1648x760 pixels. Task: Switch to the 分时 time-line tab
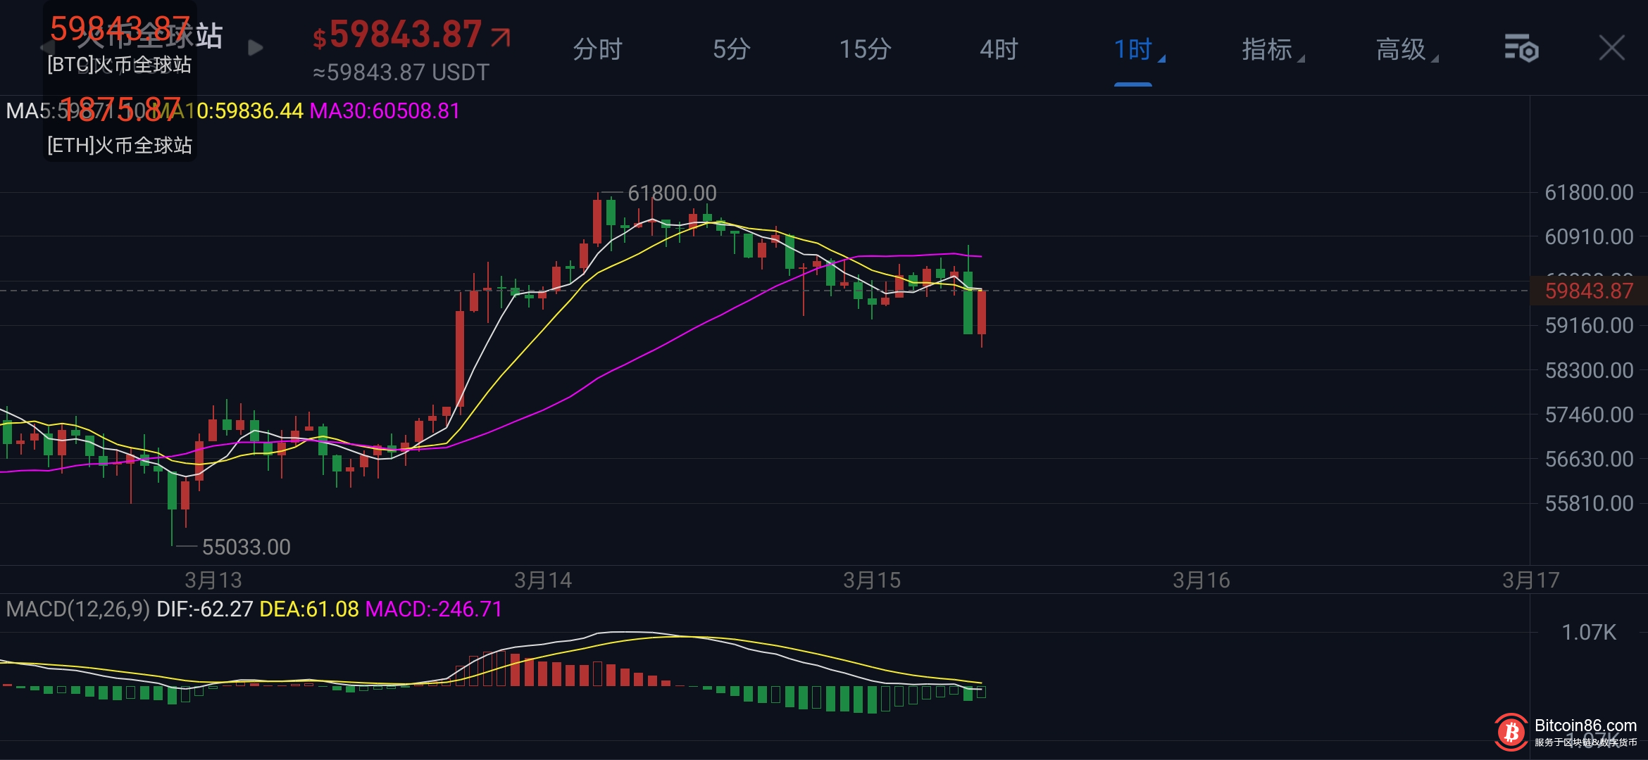pyautogui.click(x=598, y=50)
